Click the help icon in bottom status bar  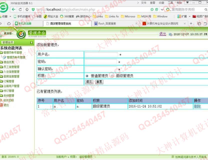click(x=173, y=156)
